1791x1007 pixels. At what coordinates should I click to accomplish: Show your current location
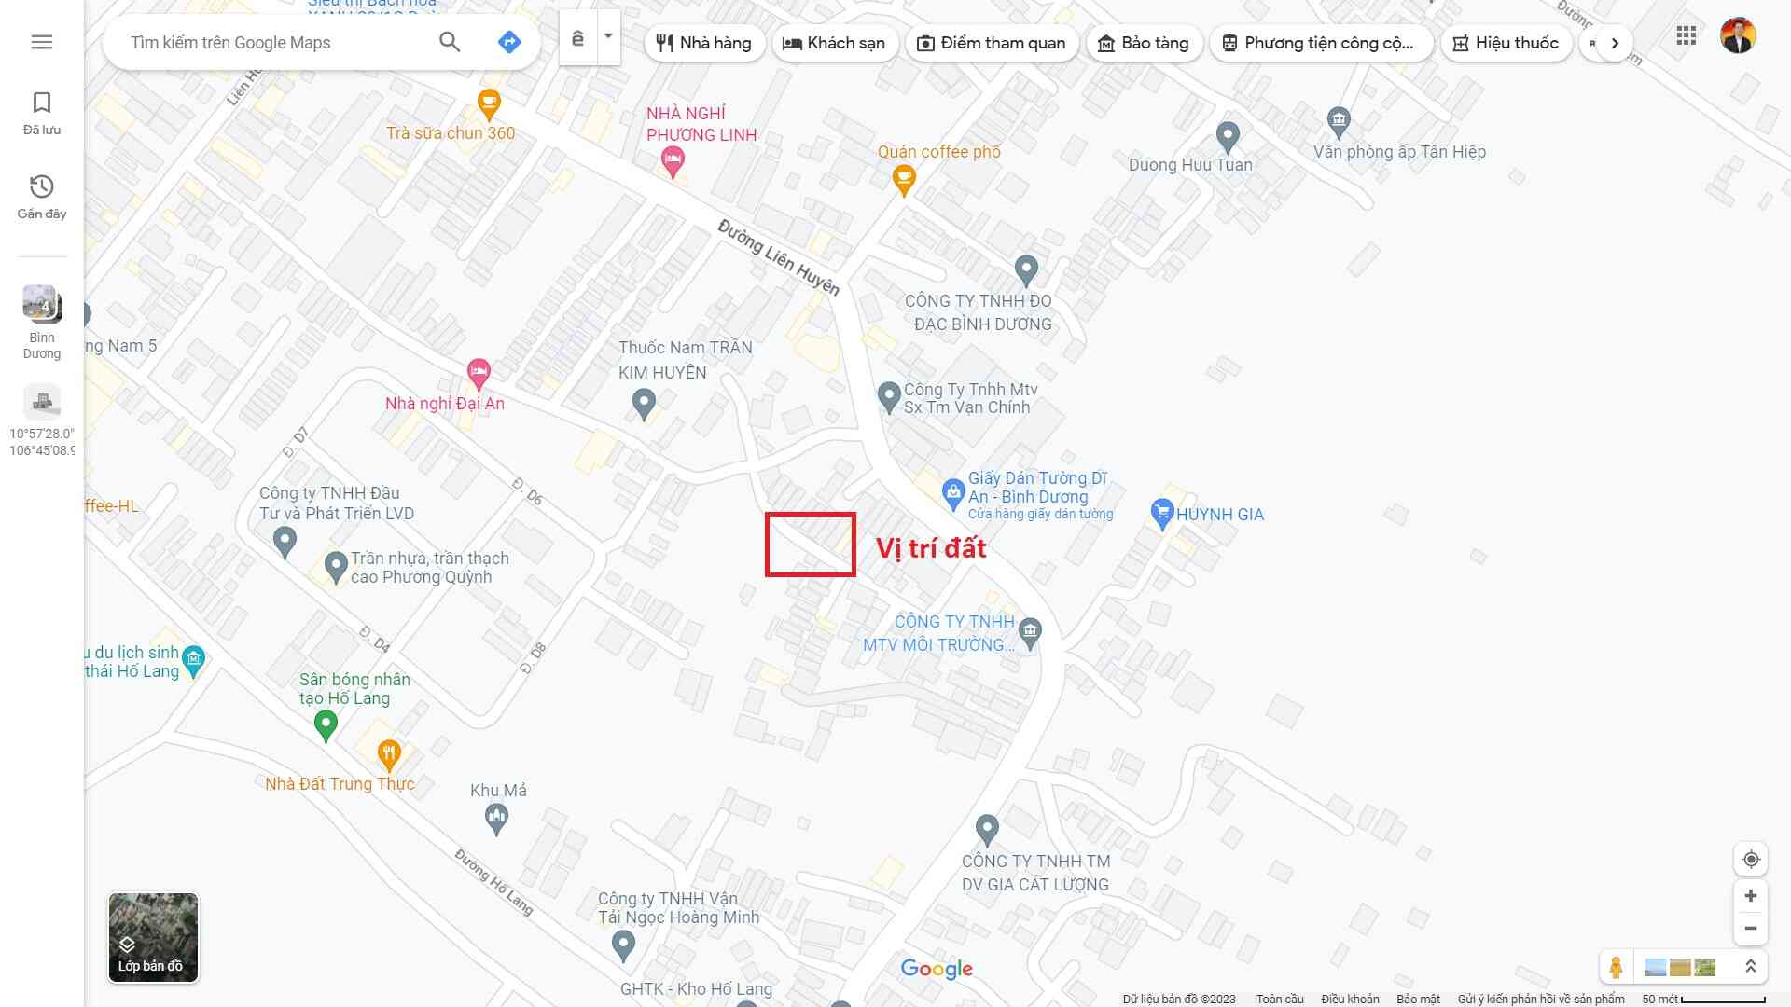(1751, 859)
